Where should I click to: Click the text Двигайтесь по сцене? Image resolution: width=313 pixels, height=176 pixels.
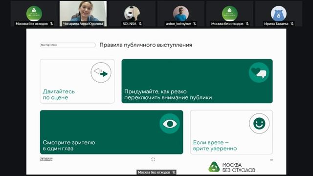pyautogui.click(x=59, y=94)
